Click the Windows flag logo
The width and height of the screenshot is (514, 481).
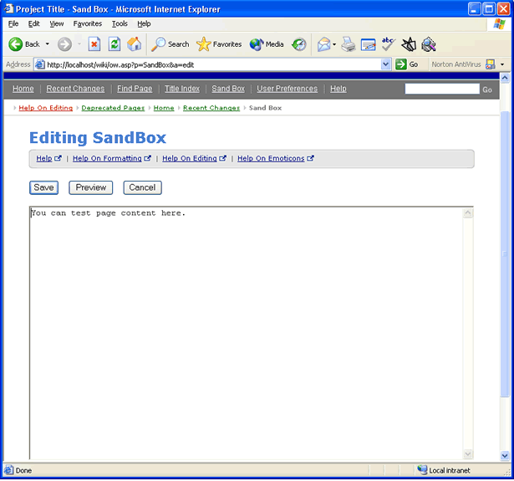click(499, 24)
